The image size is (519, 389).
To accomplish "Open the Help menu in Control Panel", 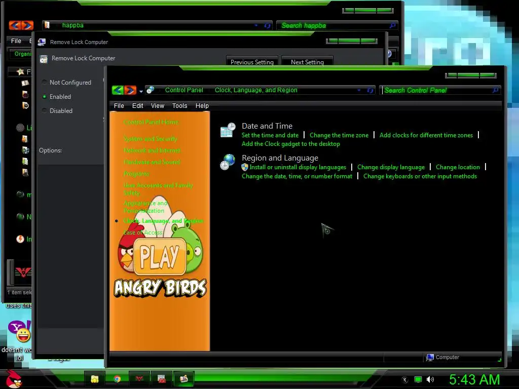I will click(202, 105).
